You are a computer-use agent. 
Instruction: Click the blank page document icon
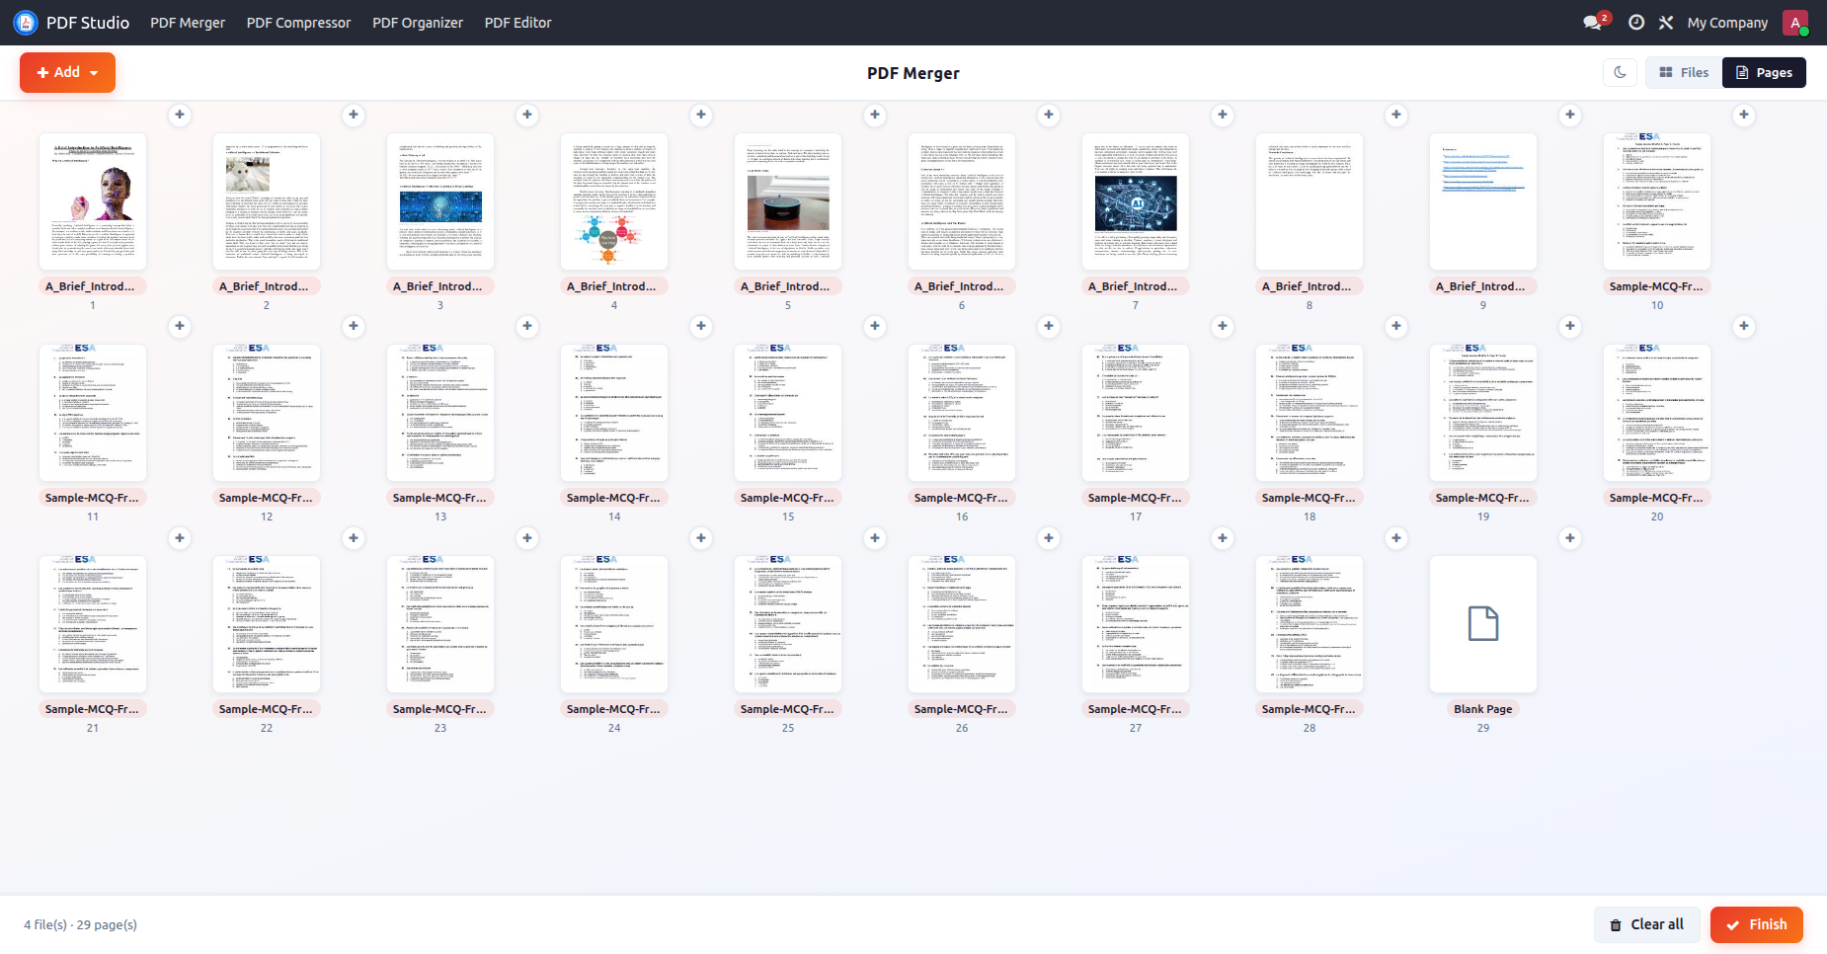1483,624
